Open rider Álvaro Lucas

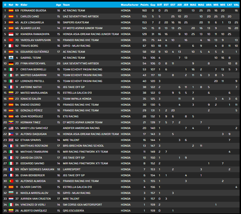coord(30,28)
